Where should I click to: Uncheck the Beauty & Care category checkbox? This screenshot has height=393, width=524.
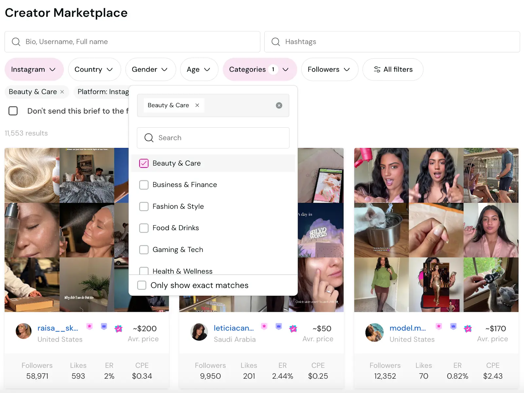tap(143, 163)
